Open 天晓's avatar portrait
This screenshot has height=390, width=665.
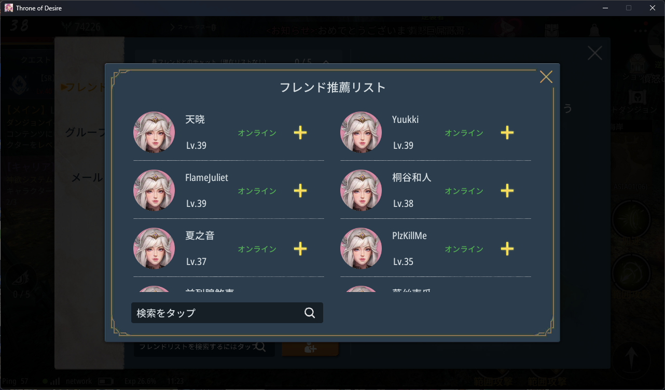point(154,132)
